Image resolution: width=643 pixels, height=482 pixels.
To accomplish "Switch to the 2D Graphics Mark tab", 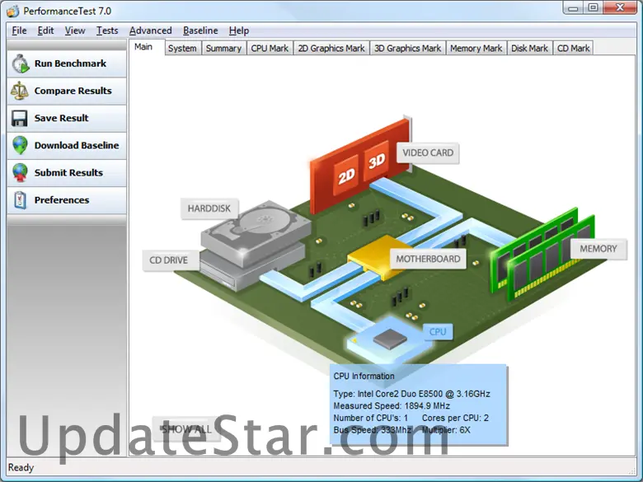I will coord(331,49).
